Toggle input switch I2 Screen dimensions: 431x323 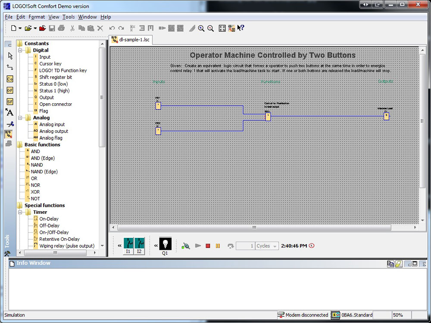tap(139, 243)
